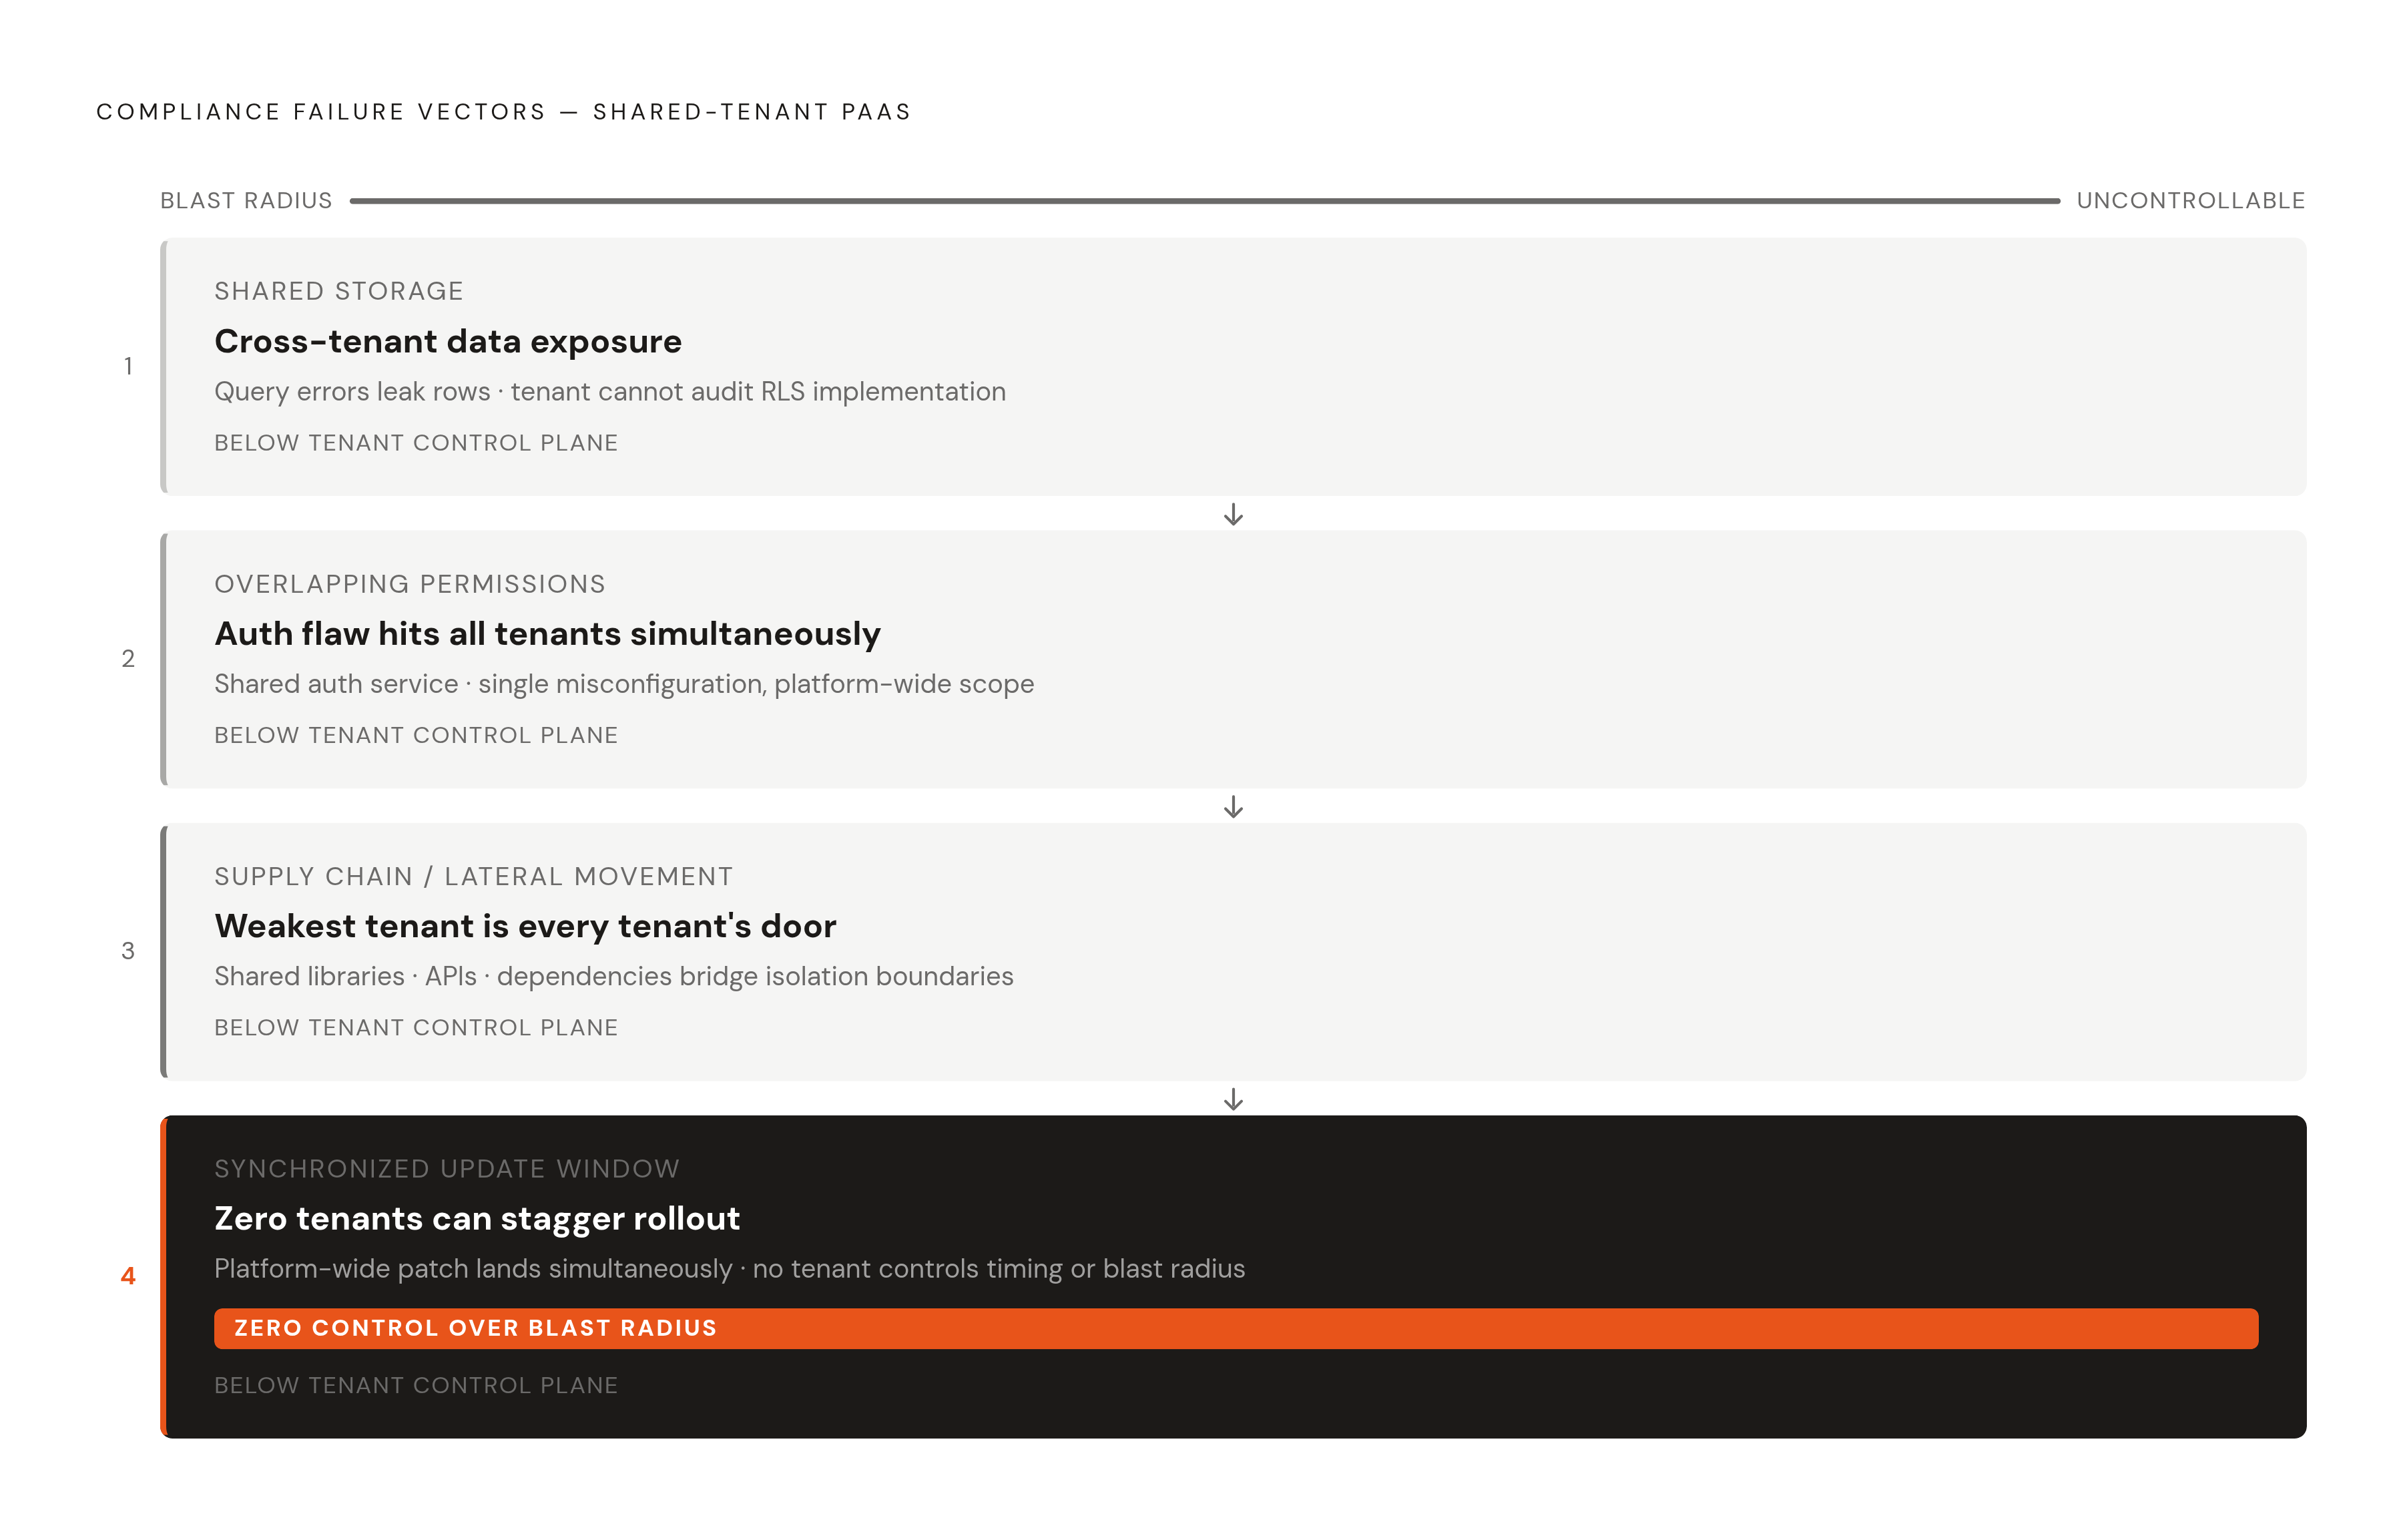Click Below Tenant Control Plane in the dark card

pos(416,1385)
